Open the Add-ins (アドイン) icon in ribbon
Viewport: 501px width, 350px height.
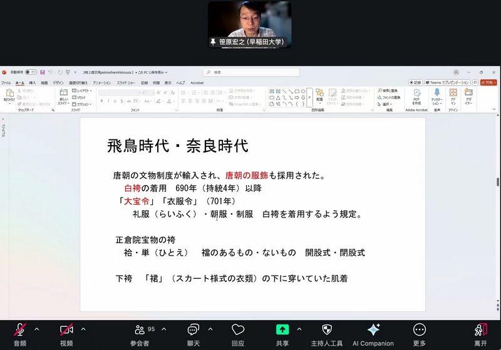[453, 96]
